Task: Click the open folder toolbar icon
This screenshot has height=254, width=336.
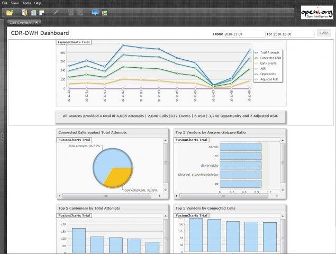Action: click(x=10, y=13)
